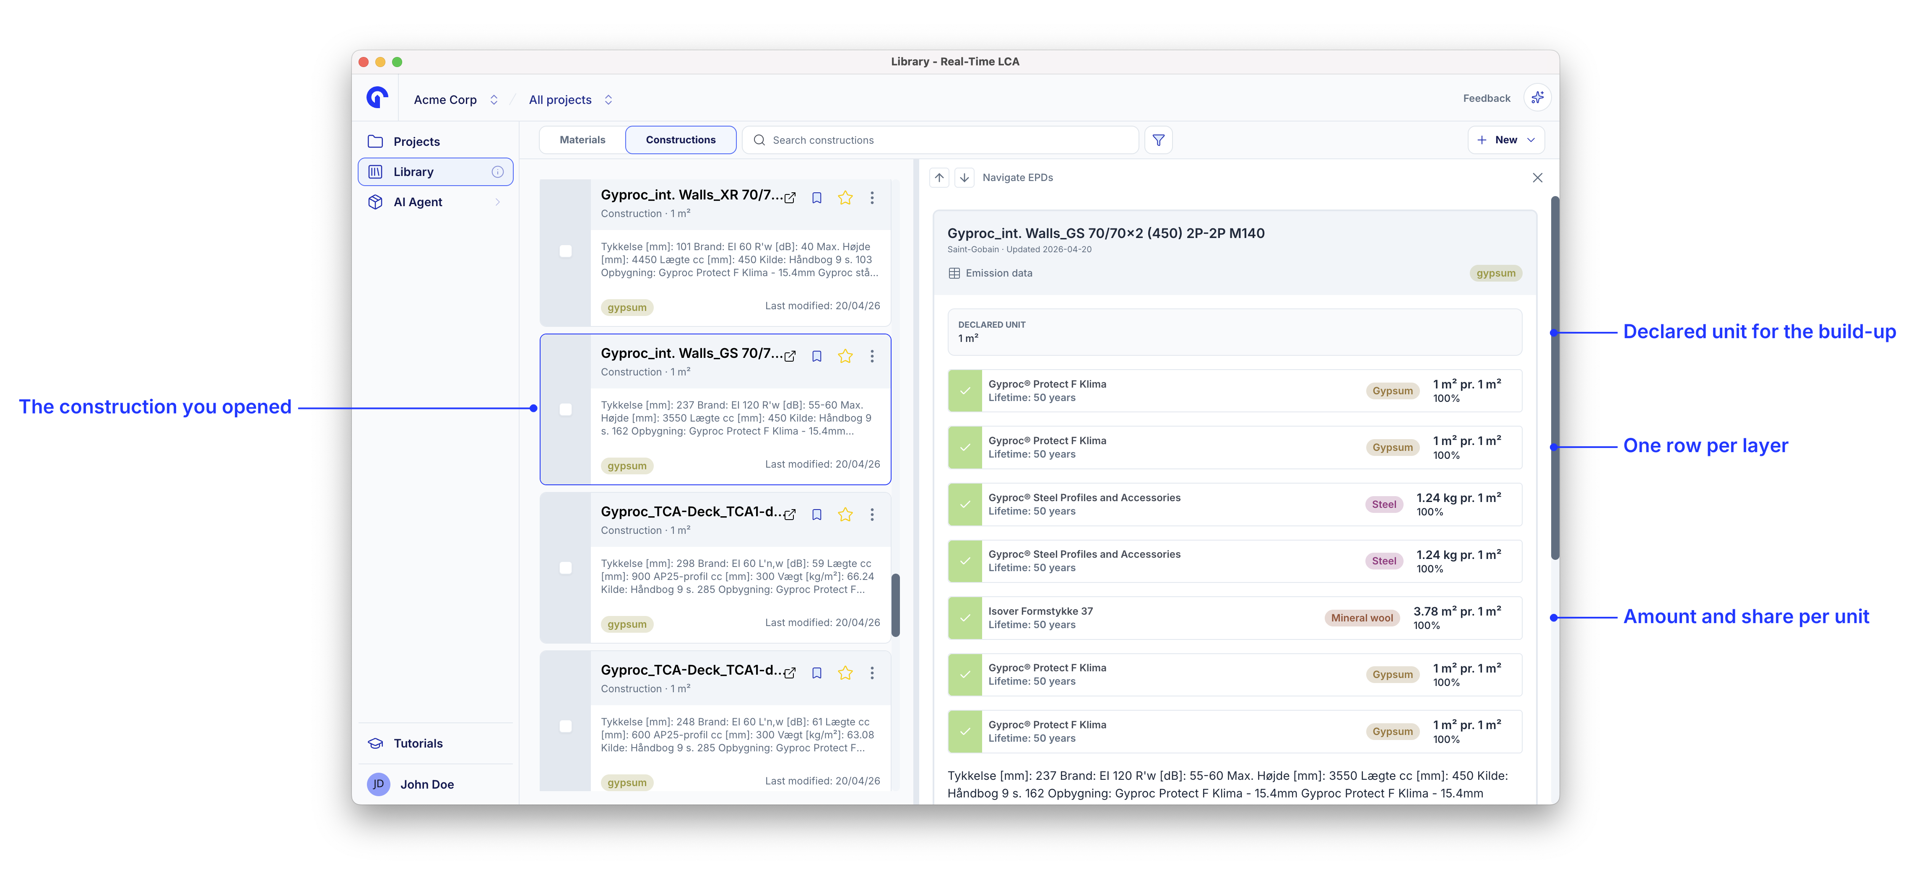Click the Feedback link
Viewport: 1916px width, 885px height.
[x=1486, y=98]
